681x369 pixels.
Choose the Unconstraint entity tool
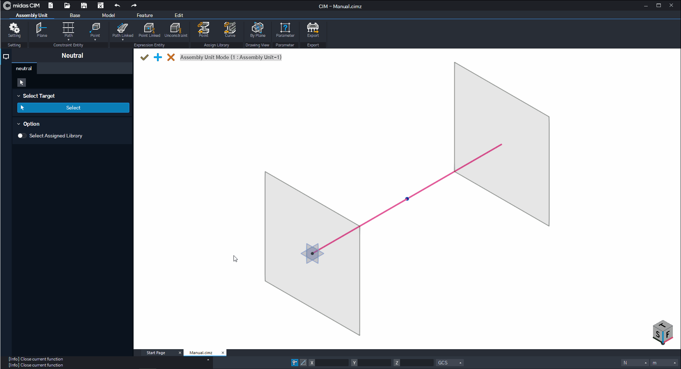click(x=176, y=30)
